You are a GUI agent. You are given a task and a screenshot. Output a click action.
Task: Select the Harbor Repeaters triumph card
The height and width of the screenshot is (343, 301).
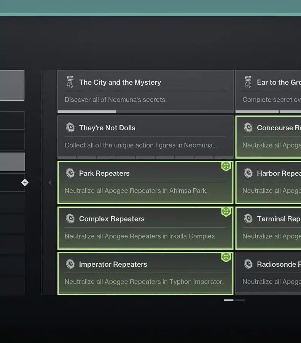click(268, 183)
